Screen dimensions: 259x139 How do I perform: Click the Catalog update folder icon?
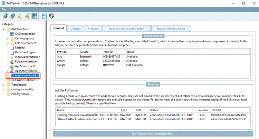coord(12,39)
